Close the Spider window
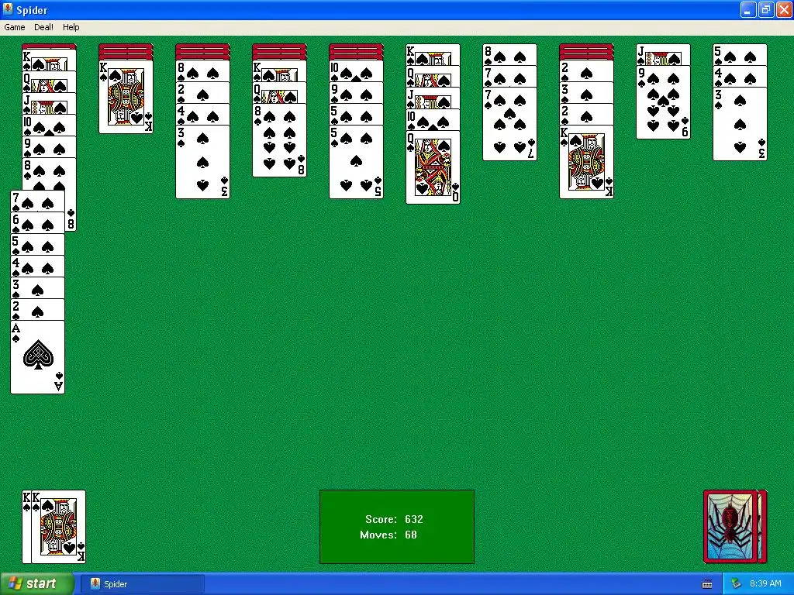Screen dimensions: 794x595 coord(783,9)
